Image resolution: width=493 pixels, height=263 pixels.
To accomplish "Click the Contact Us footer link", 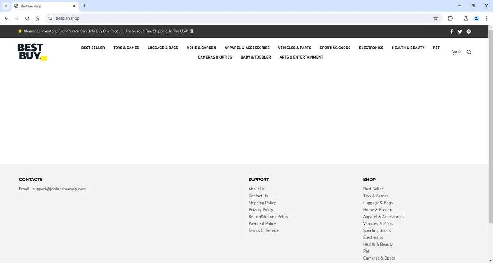I will 258,196.
